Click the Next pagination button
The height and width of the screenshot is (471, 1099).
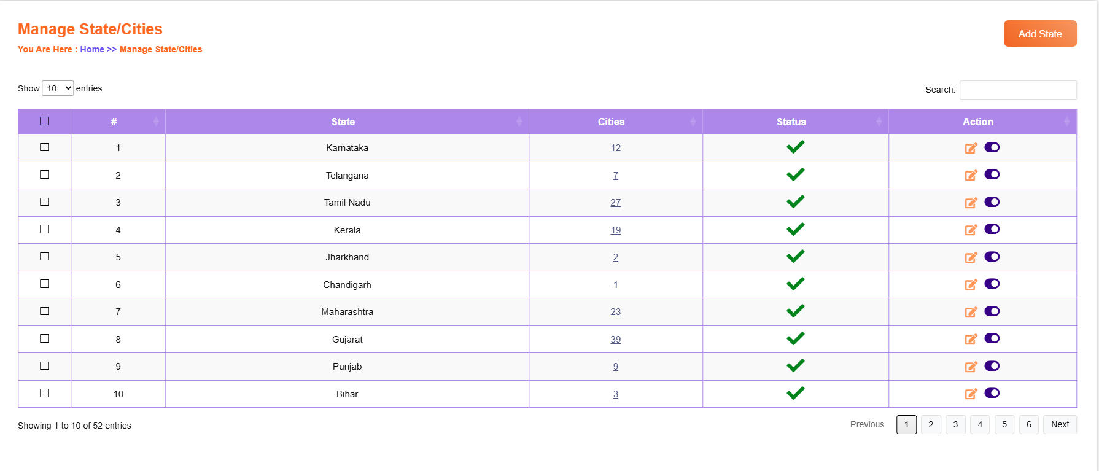coord(1060,424)
